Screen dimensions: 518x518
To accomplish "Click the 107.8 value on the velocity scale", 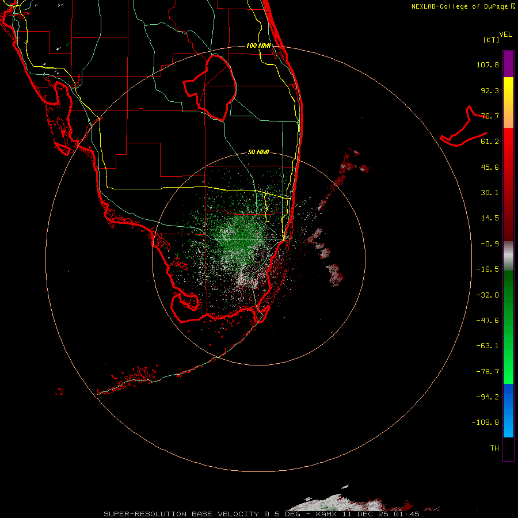I will tap(487, 64).
